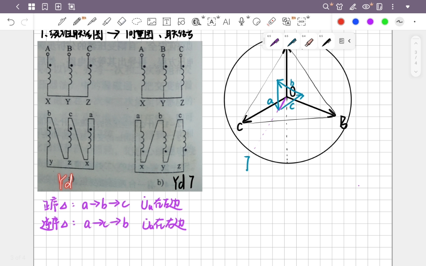
Task: Choose the red pen color
Action: tap(341, 22)
